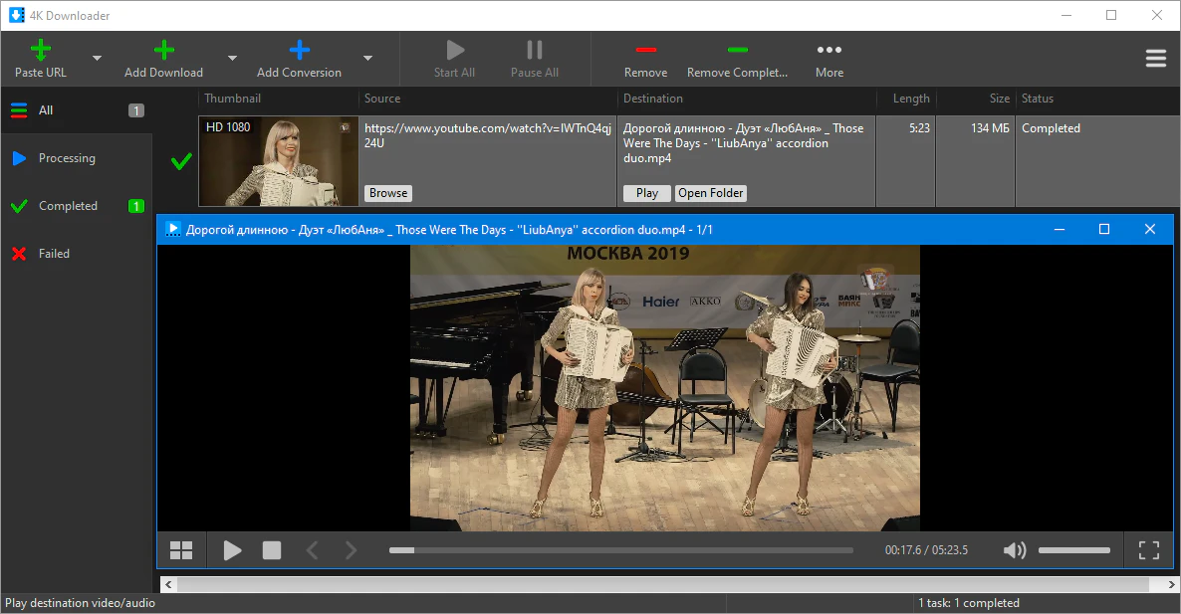Open the hamburger main menu

[1155, 59]
